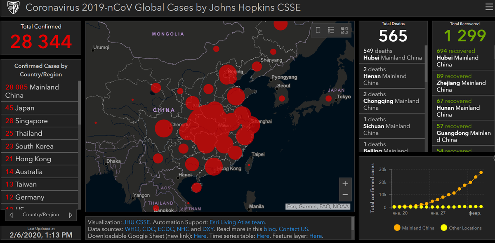Click the red case circle near Shenyang
The width and height of the screenshot is (495, 243).
(x=257, y=66)
